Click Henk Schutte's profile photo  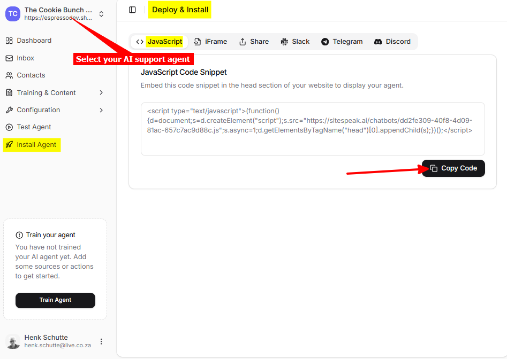13,341
